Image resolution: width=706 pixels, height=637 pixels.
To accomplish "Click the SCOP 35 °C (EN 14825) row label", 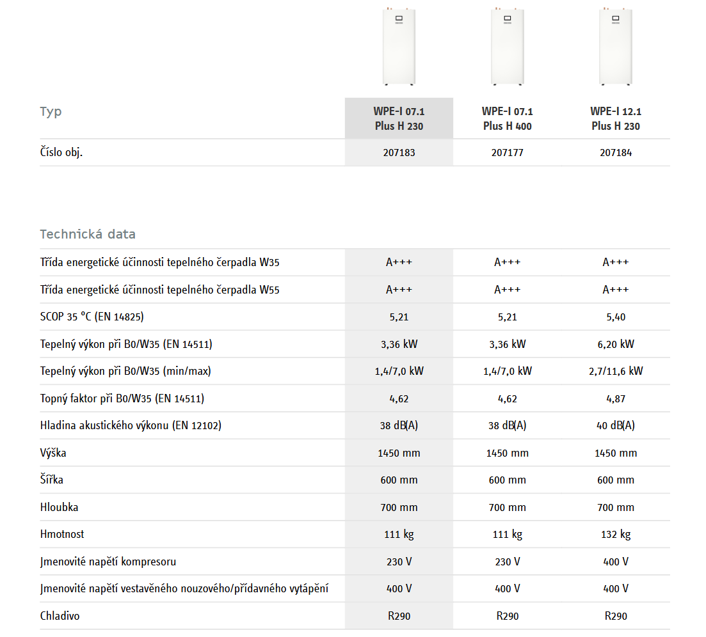I will tap(97, 317).
